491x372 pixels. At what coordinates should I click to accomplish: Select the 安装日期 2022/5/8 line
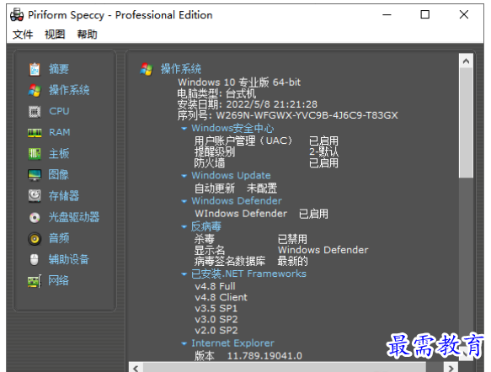pos(248,104)
